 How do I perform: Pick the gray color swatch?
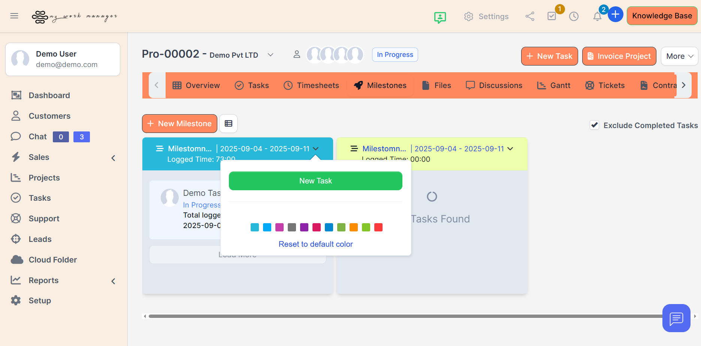pos(292,227)
